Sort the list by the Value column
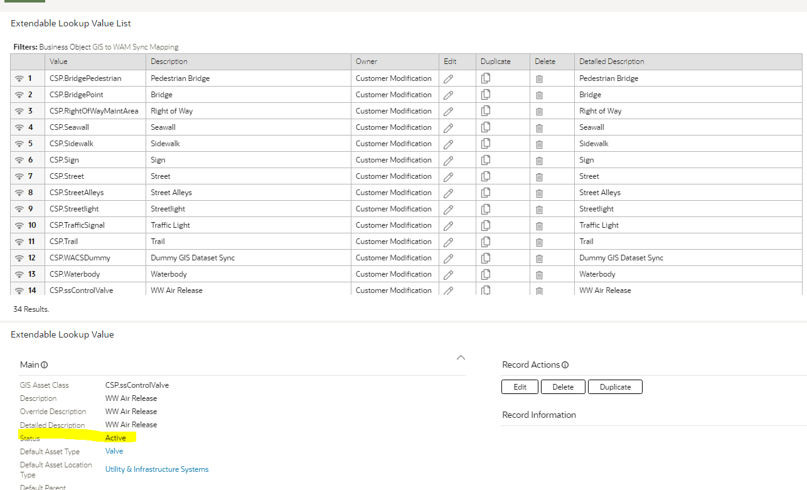Viewport: 807px width, 490px height. click(58, 61)
